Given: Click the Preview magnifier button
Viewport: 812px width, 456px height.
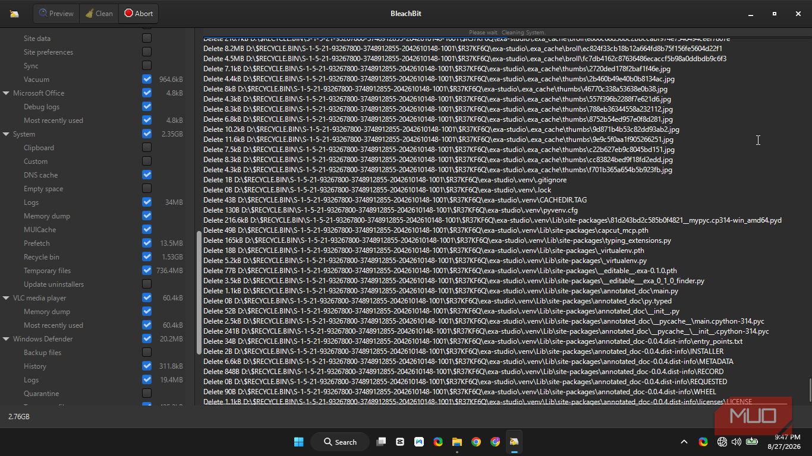Looking at the screenshot, I should coord(56,14).
